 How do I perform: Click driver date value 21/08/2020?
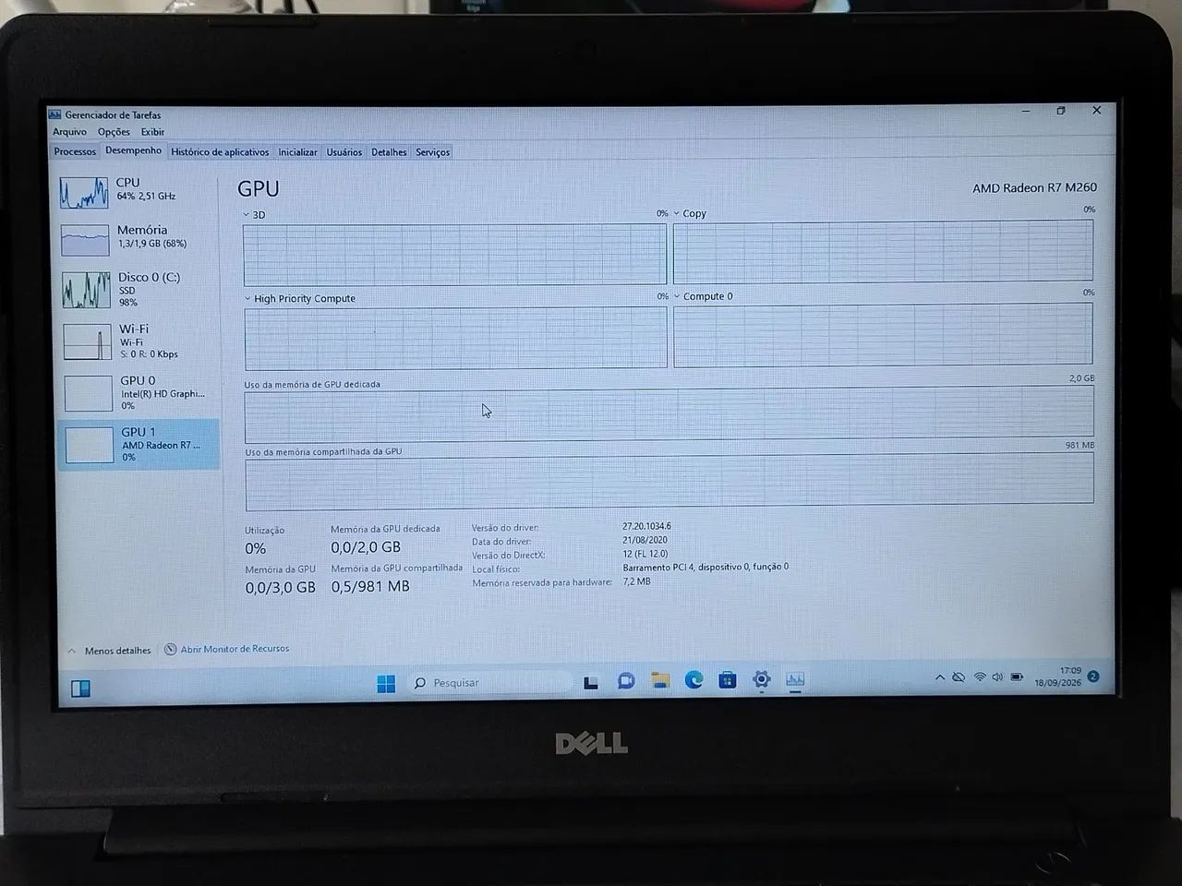[x=645, y=540]
